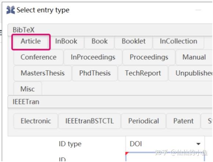This screenshot has width=213, height=162.
Task: Select the Booklet entry type
Action: click(x=134, y=41)
